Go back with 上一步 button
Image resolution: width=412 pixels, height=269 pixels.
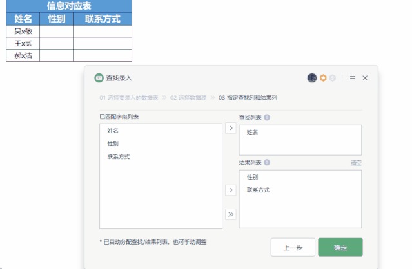pyautogui.click(x=293, y=247)
